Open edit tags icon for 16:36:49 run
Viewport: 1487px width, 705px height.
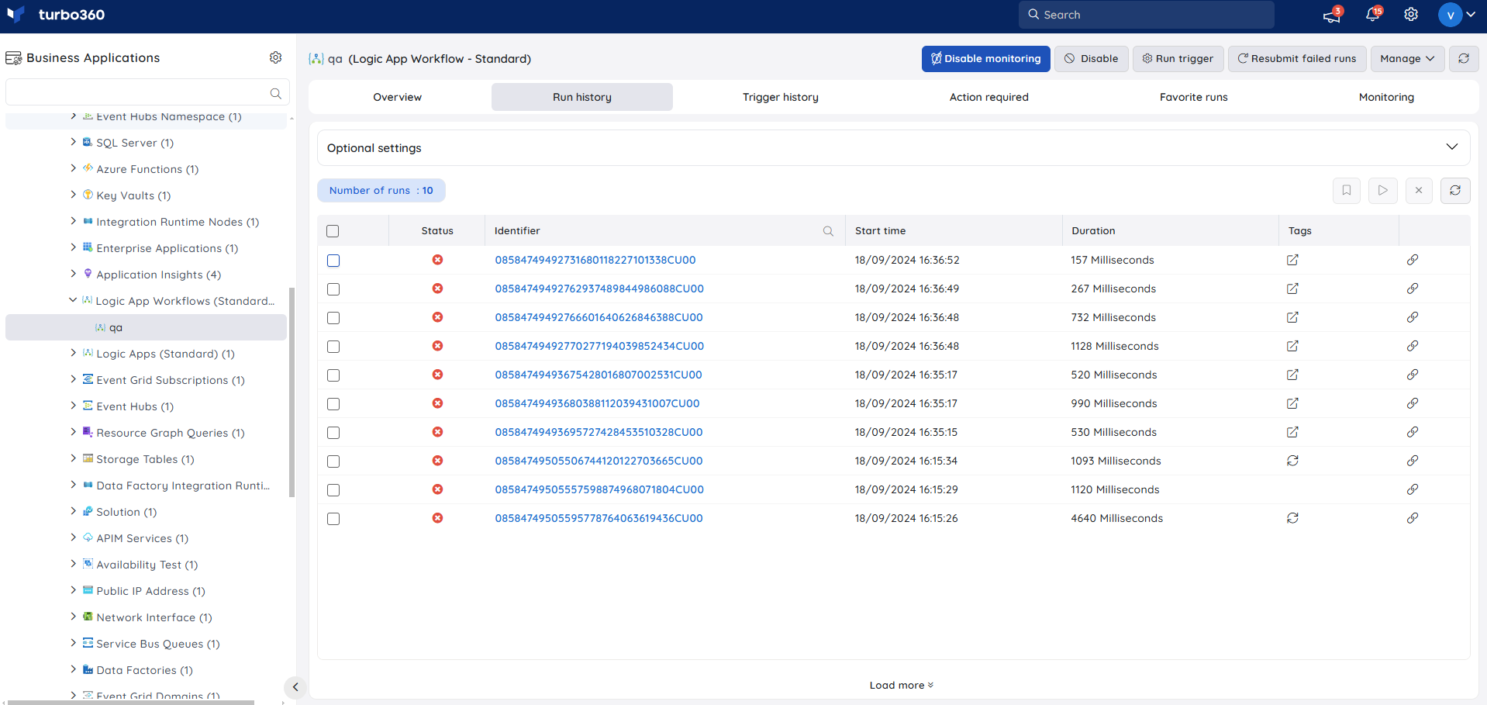tap(1292, 289)
